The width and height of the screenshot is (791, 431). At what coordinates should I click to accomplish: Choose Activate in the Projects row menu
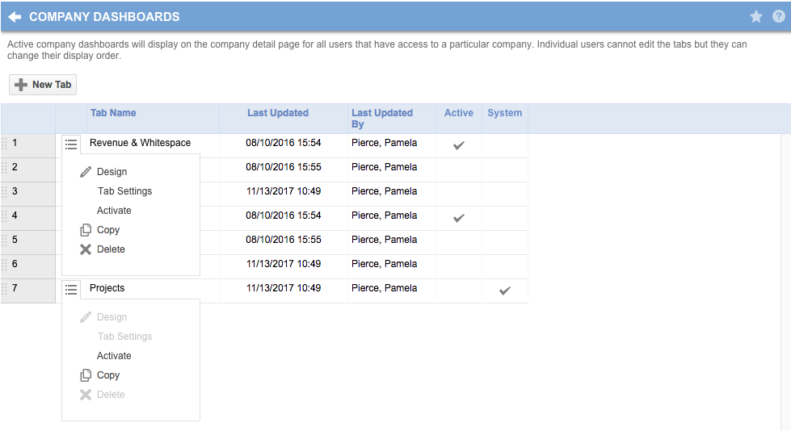coord(114,356)
